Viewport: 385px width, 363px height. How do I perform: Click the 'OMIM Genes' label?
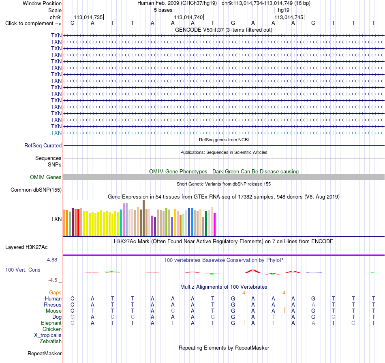(45, 177)
